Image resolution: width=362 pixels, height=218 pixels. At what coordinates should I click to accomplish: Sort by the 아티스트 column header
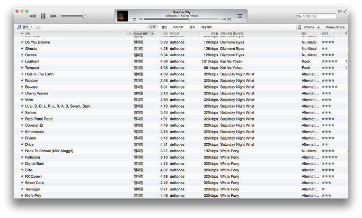point(174,34)
